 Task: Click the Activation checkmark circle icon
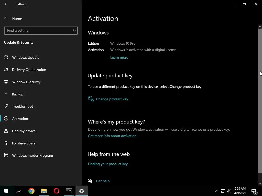6,118
